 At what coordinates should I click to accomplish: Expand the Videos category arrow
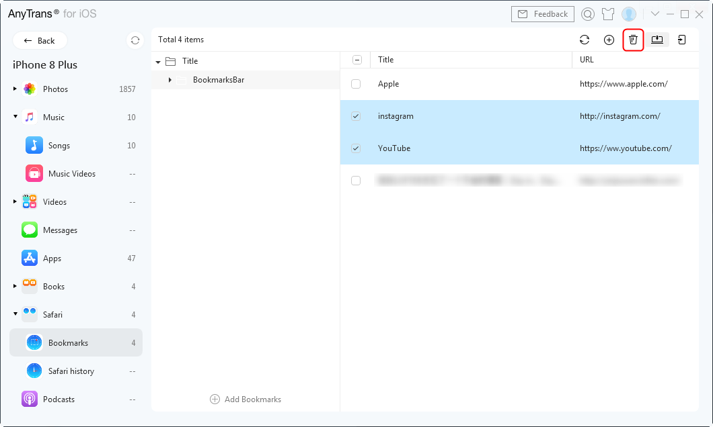coord(15,201)
